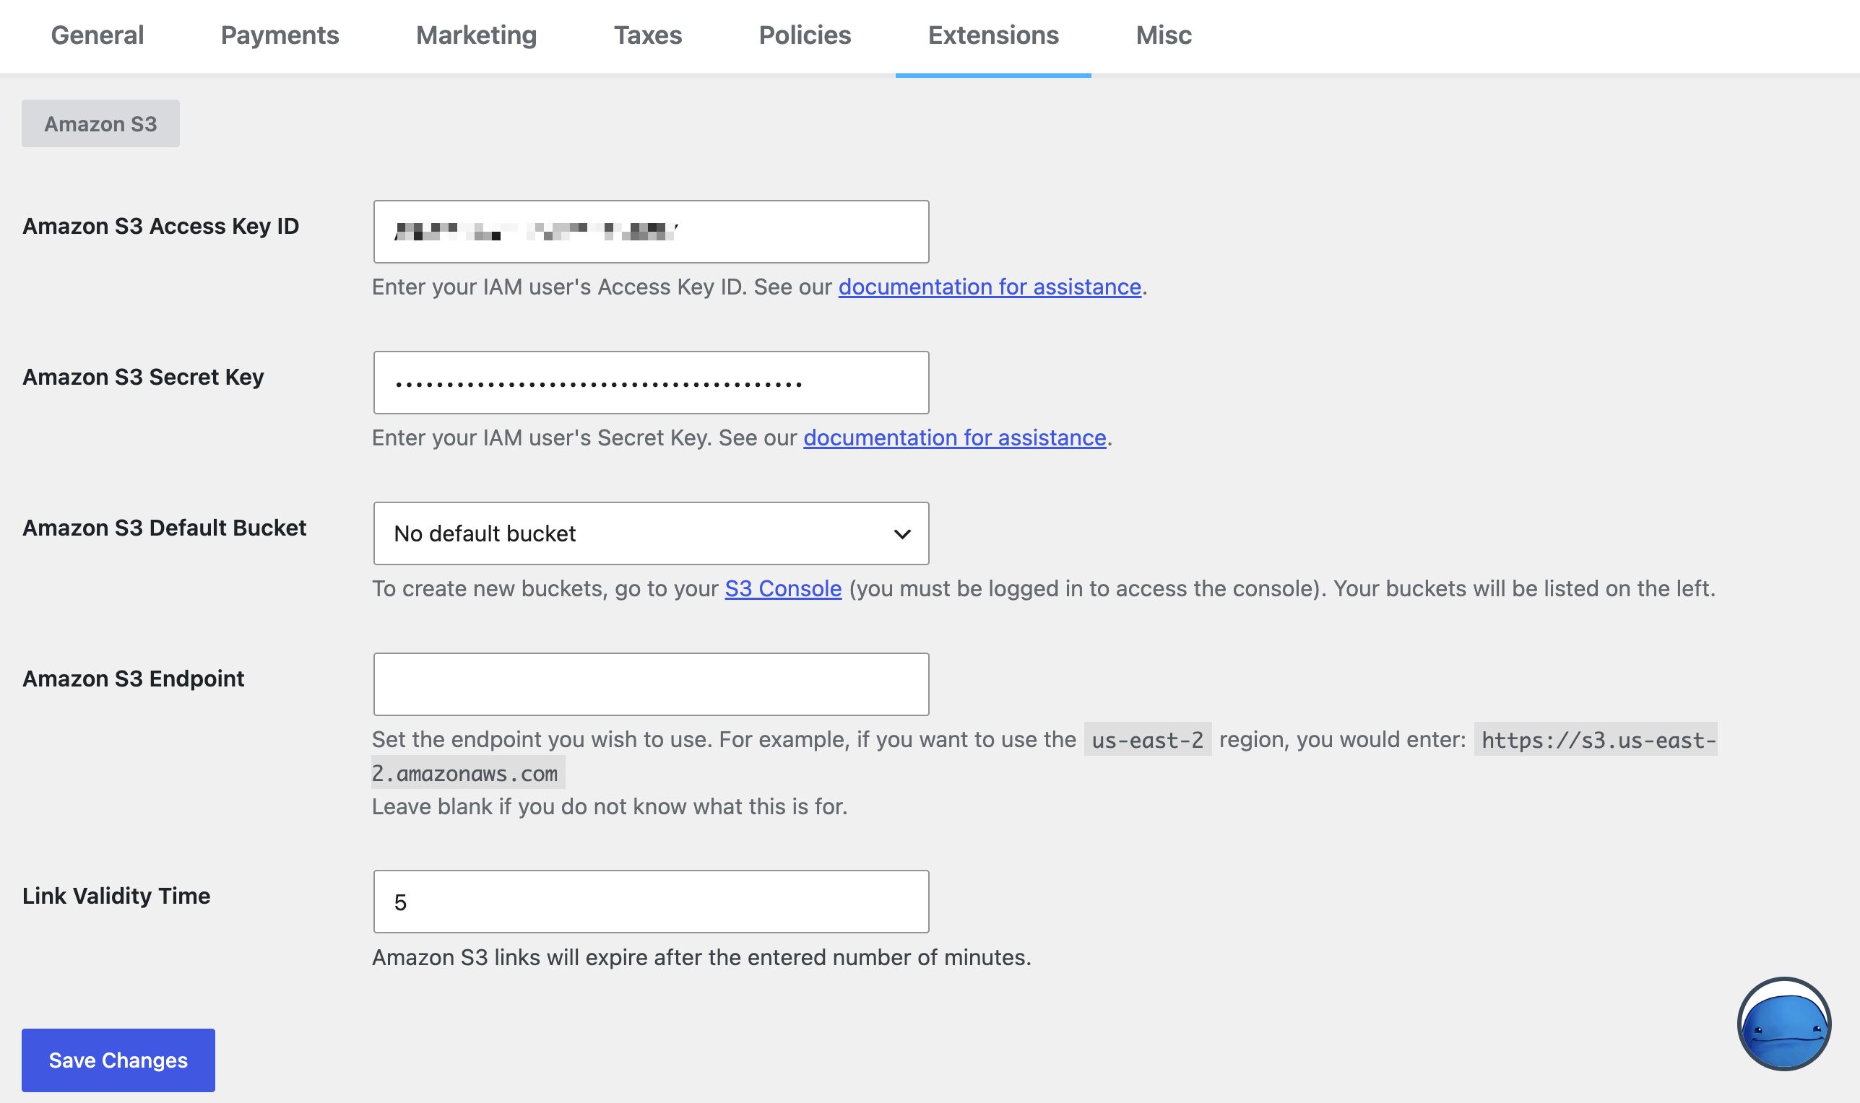Click the Link Validity Time label
This screenshot has width=1860, height=1103.
(x=116, y=896)
